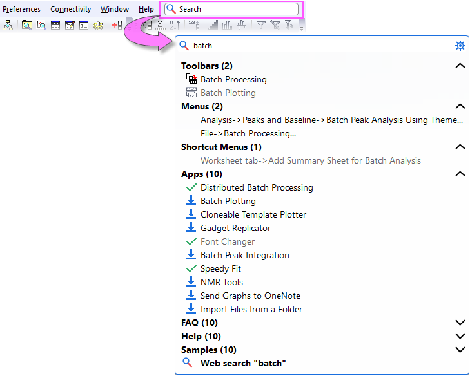
Task: Select Font Changer app name
Action: [x=228, y=241]
